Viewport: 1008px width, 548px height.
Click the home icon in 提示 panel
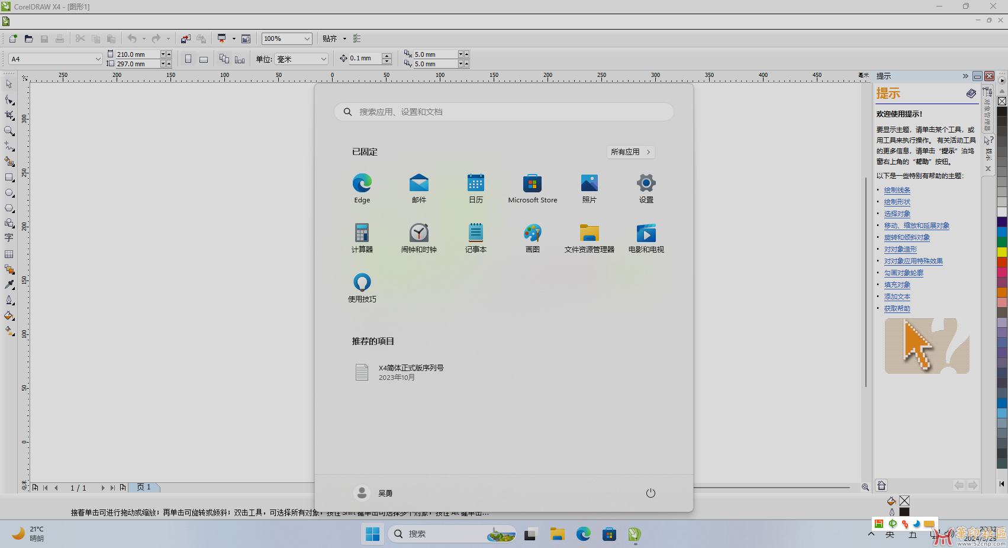click(x=881, y=486)
